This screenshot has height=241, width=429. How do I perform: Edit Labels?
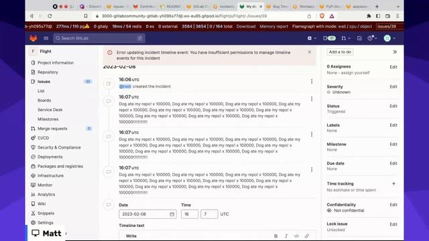pyautogui.click(x=393, y=125)
